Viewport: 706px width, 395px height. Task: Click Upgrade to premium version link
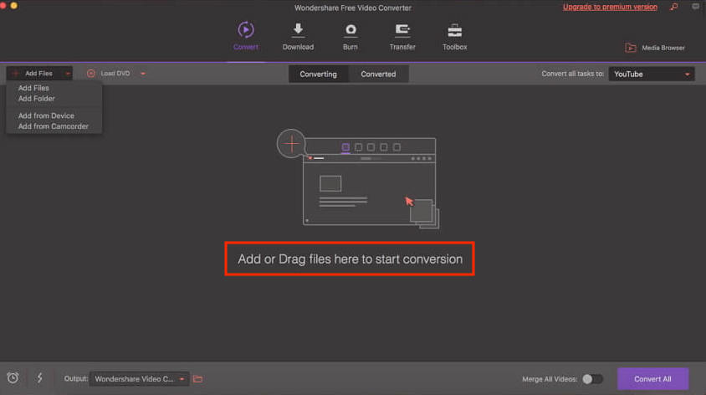610,7
